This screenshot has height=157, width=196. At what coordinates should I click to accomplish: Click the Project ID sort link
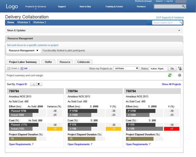[x=22, y=84]
